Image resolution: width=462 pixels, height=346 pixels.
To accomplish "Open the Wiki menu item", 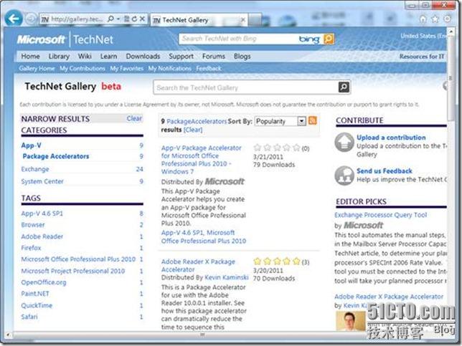I will click(85, 56).
